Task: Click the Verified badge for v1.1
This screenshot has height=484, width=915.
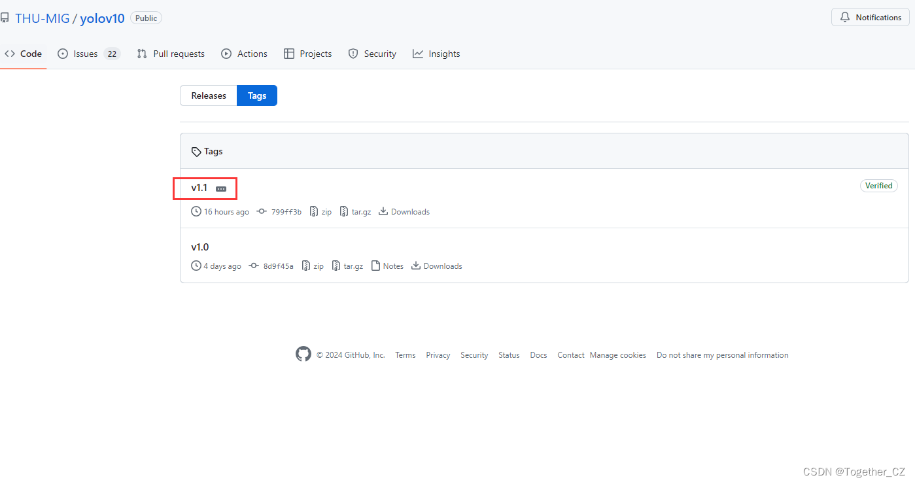Action: pyautogui.click(x=878, y=186)
